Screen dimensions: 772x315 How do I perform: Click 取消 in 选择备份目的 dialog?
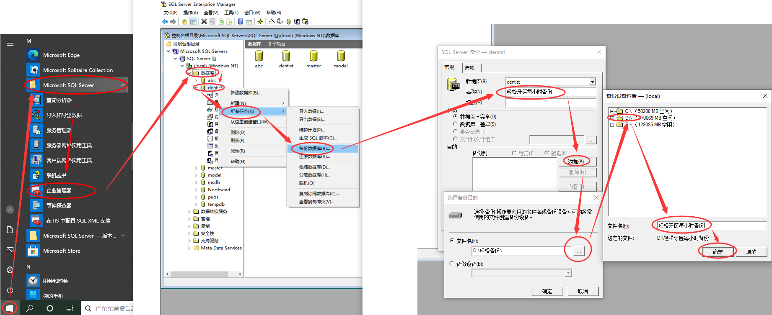point(583,291)
